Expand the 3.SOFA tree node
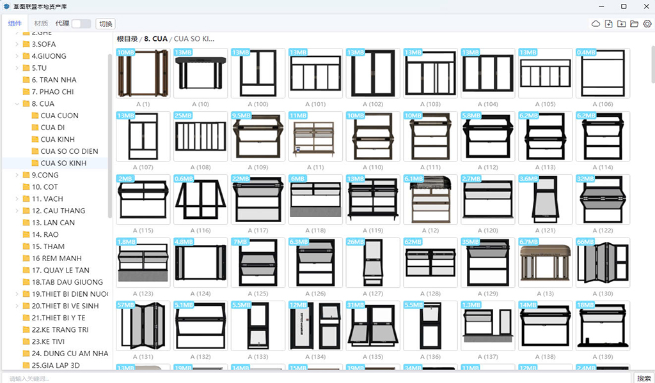Viewport: 655px width, 383px height. click(17, 45)
